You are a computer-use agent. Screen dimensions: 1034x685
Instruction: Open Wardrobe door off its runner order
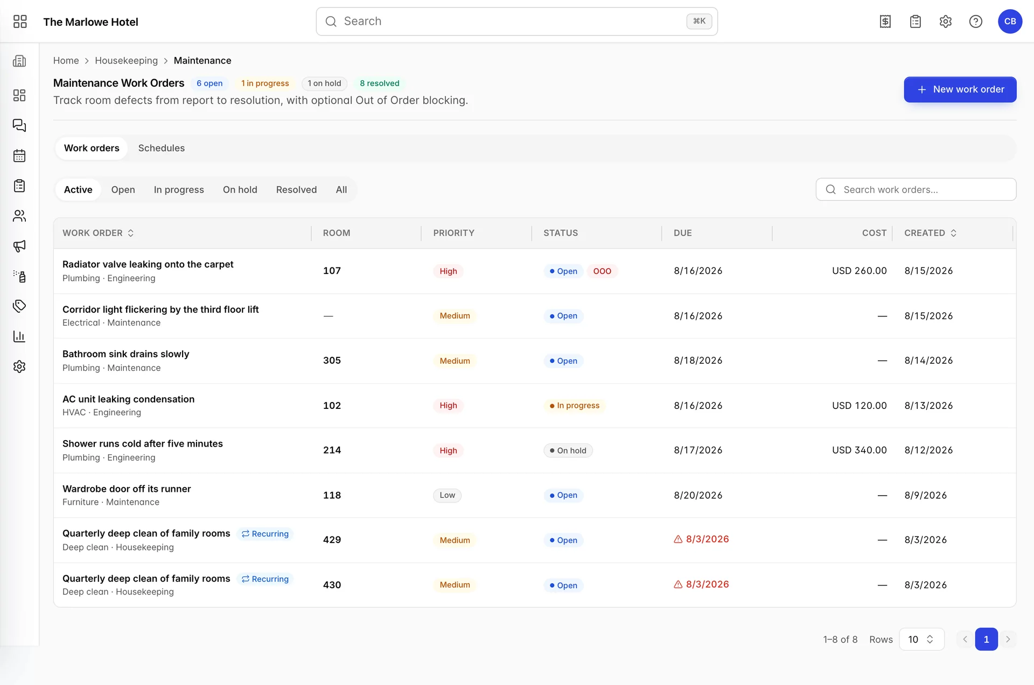click(127, 489)
